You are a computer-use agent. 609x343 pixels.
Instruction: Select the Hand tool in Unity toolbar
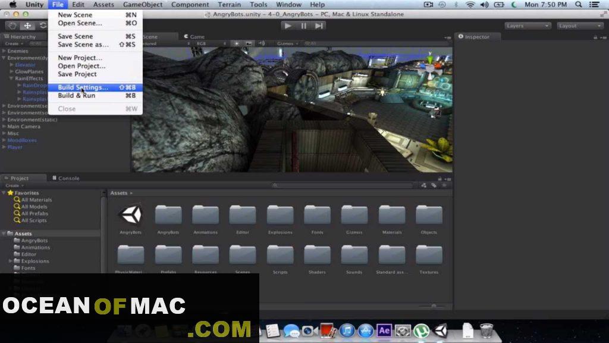(x=12, y=26)
